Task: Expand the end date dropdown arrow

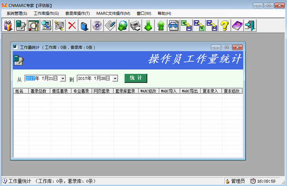Action: (x=115, y=78)
